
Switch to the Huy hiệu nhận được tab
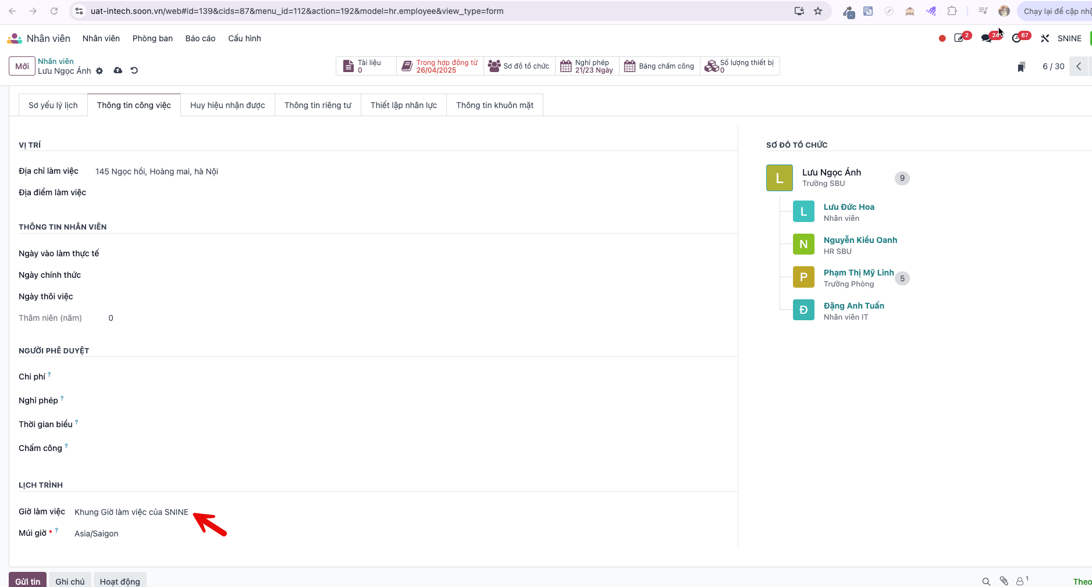point(227,105)
